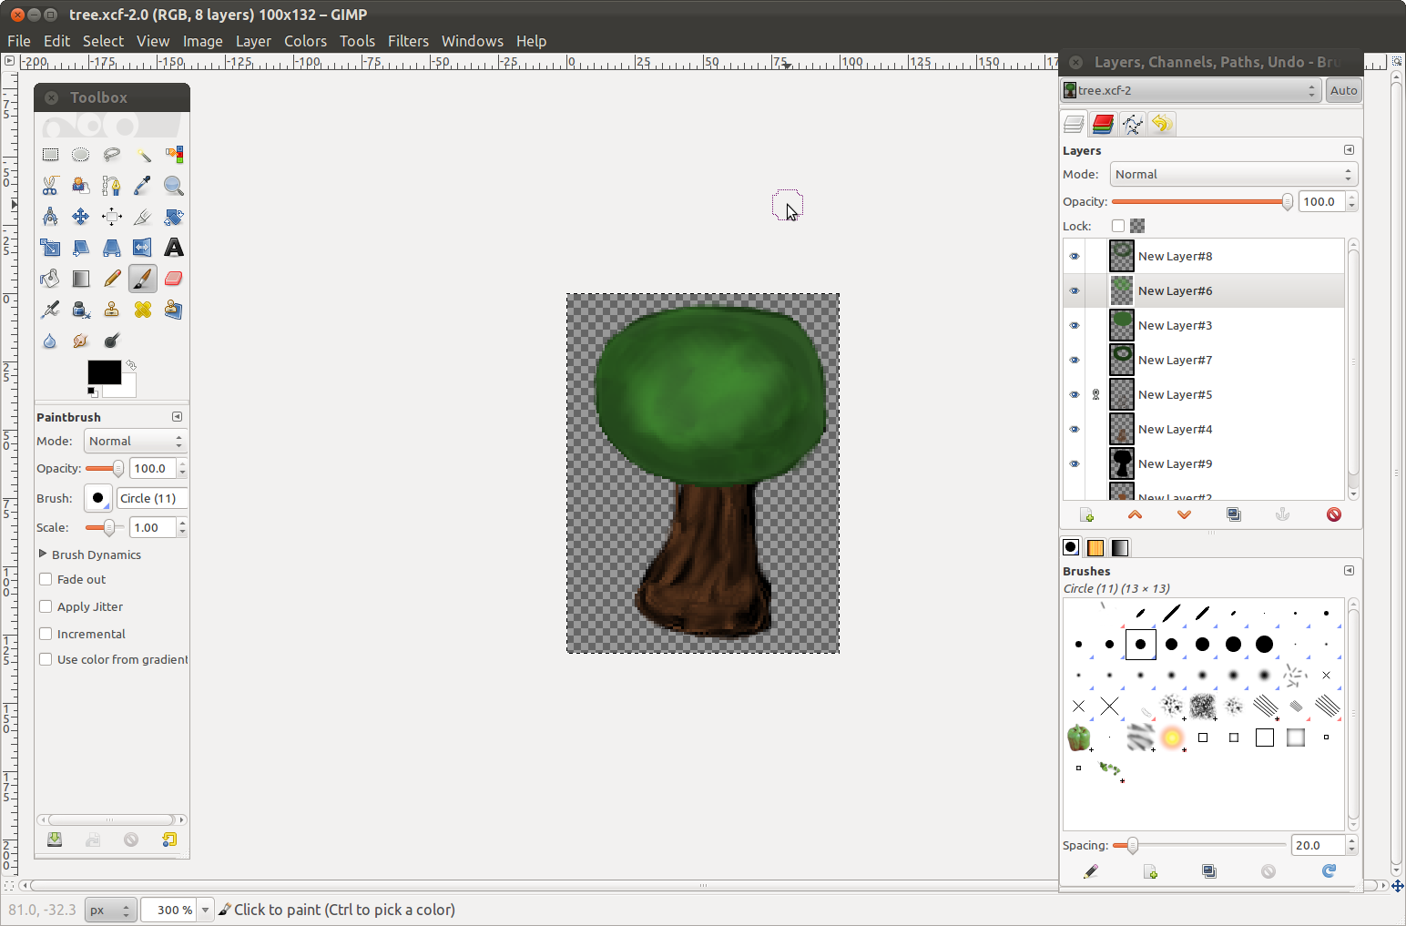Open the Filters menu

tap(408, 41)
